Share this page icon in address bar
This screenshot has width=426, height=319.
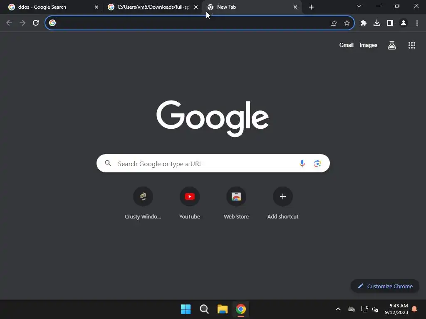click(x=334, y=23)
